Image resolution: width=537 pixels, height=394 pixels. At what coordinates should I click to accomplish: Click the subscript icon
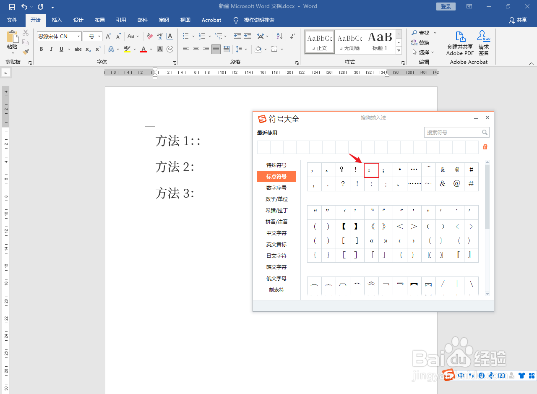point(88,49)
